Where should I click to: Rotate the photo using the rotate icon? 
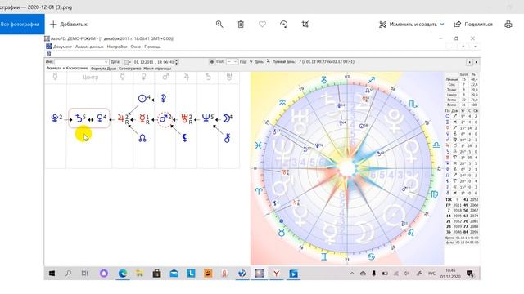(x=284, y=24)
